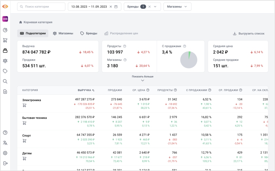The image size is (275, 171).
Task: Click Бытовая техника revenue 282 376 570 ₽
Action: 85,117
